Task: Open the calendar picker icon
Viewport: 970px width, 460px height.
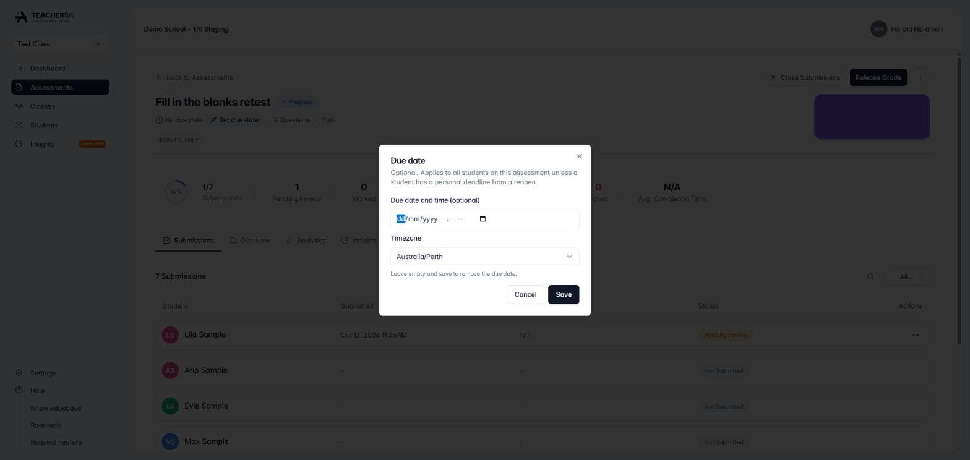Action: 483,219
